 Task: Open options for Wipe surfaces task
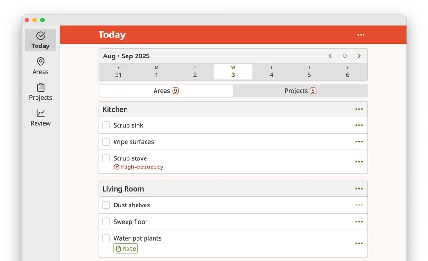click(x=359, y=142)
